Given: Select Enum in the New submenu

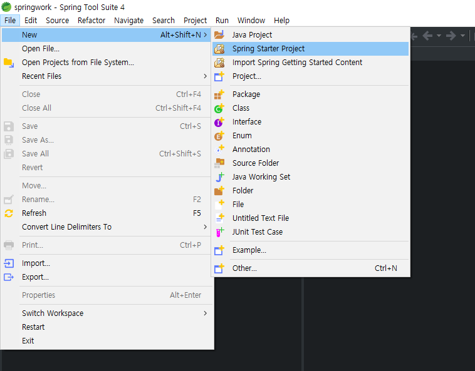Looking at the screenshot, I should pos(311,136).
